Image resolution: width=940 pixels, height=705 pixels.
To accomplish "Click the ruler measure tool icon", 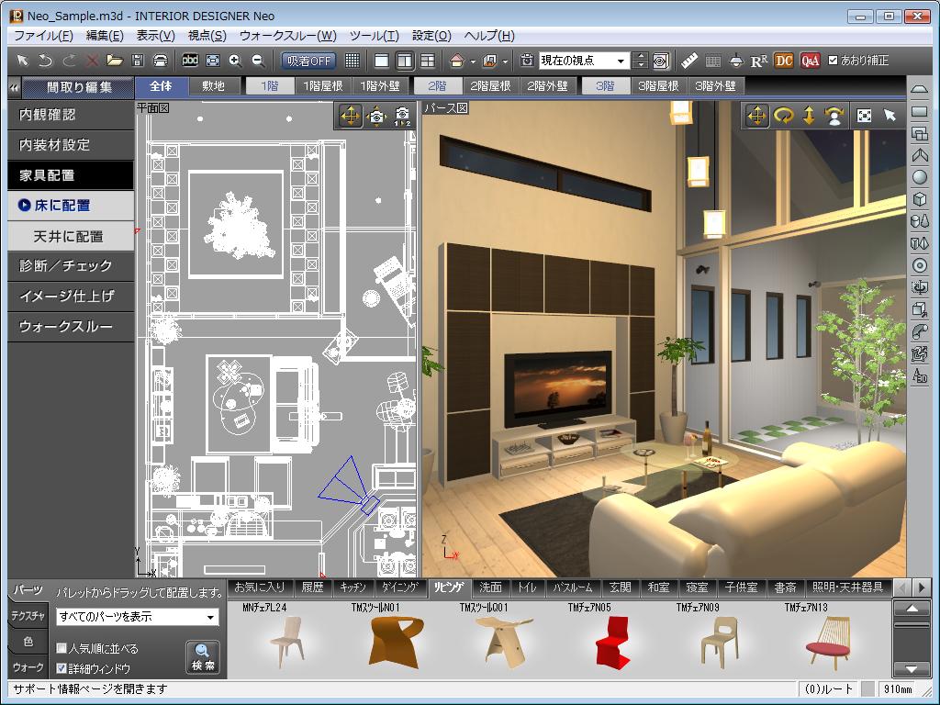I will click(x=690, y=61).
